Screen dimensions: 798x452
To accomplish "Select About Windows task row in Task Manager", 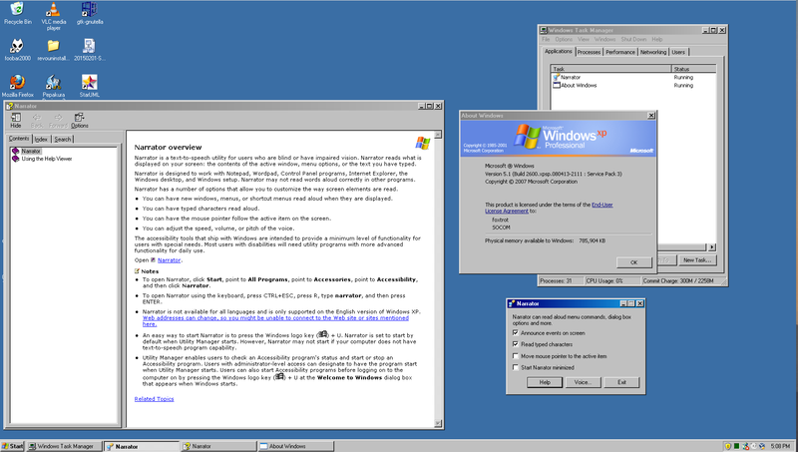I will coord(633,86).
